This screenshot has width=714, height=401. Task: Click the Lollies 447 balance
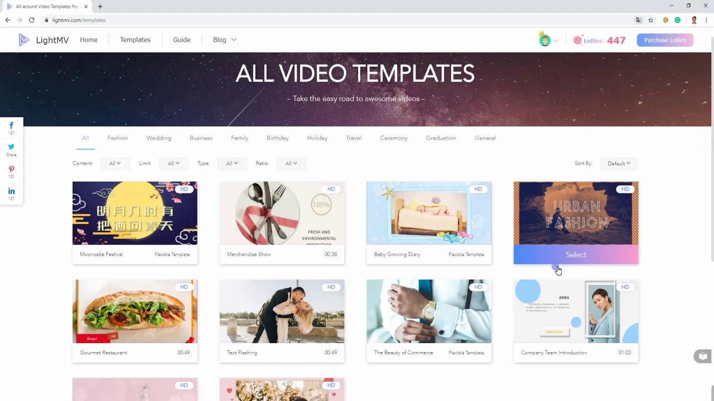pyautogui.click(x=605, y=40)
